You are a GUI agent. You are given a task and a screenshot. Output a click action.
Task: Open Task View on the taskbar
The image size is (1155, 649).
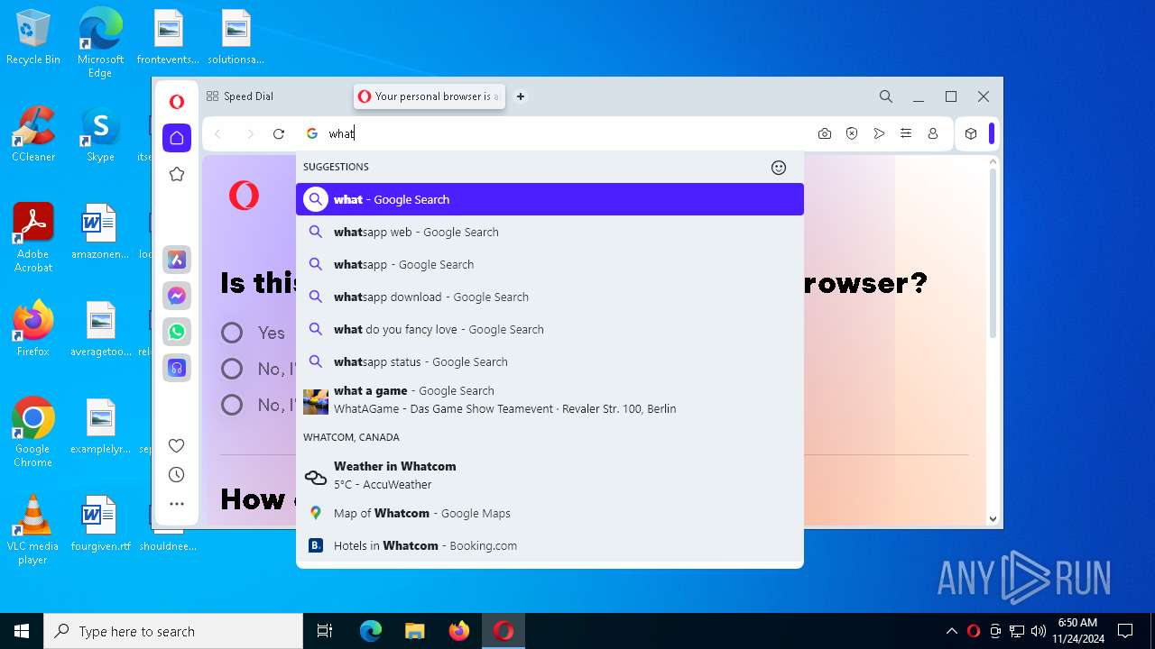pos(325,631)
